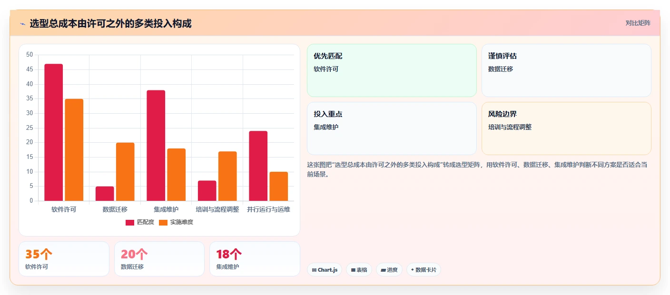670x295 pixels.
Task: Click 软件许可 text inside 优先匹配 card
Action: coord(326,69)
